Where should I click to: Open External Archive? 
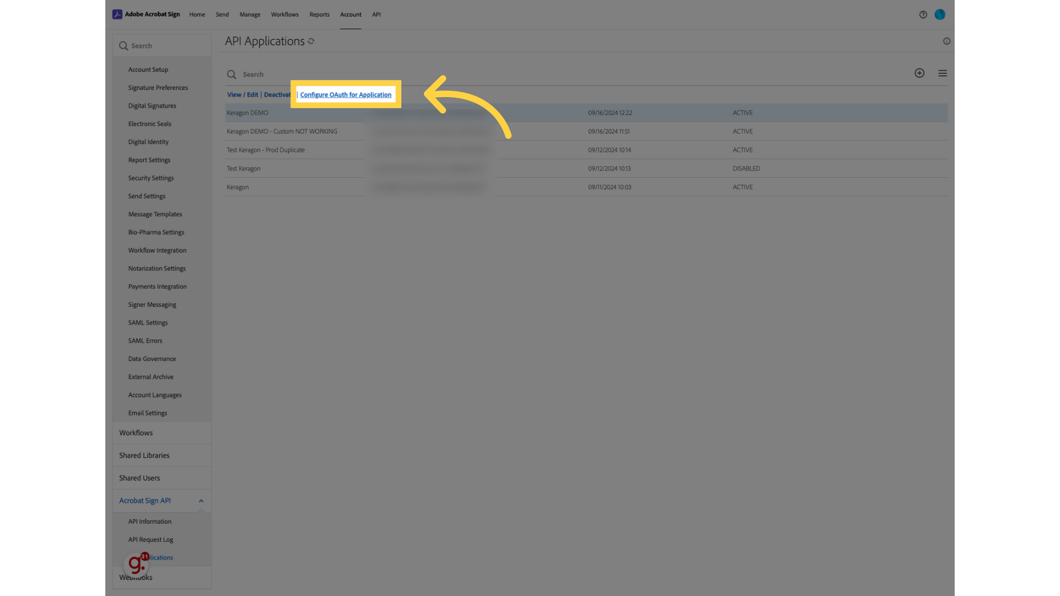pos(151,377)
